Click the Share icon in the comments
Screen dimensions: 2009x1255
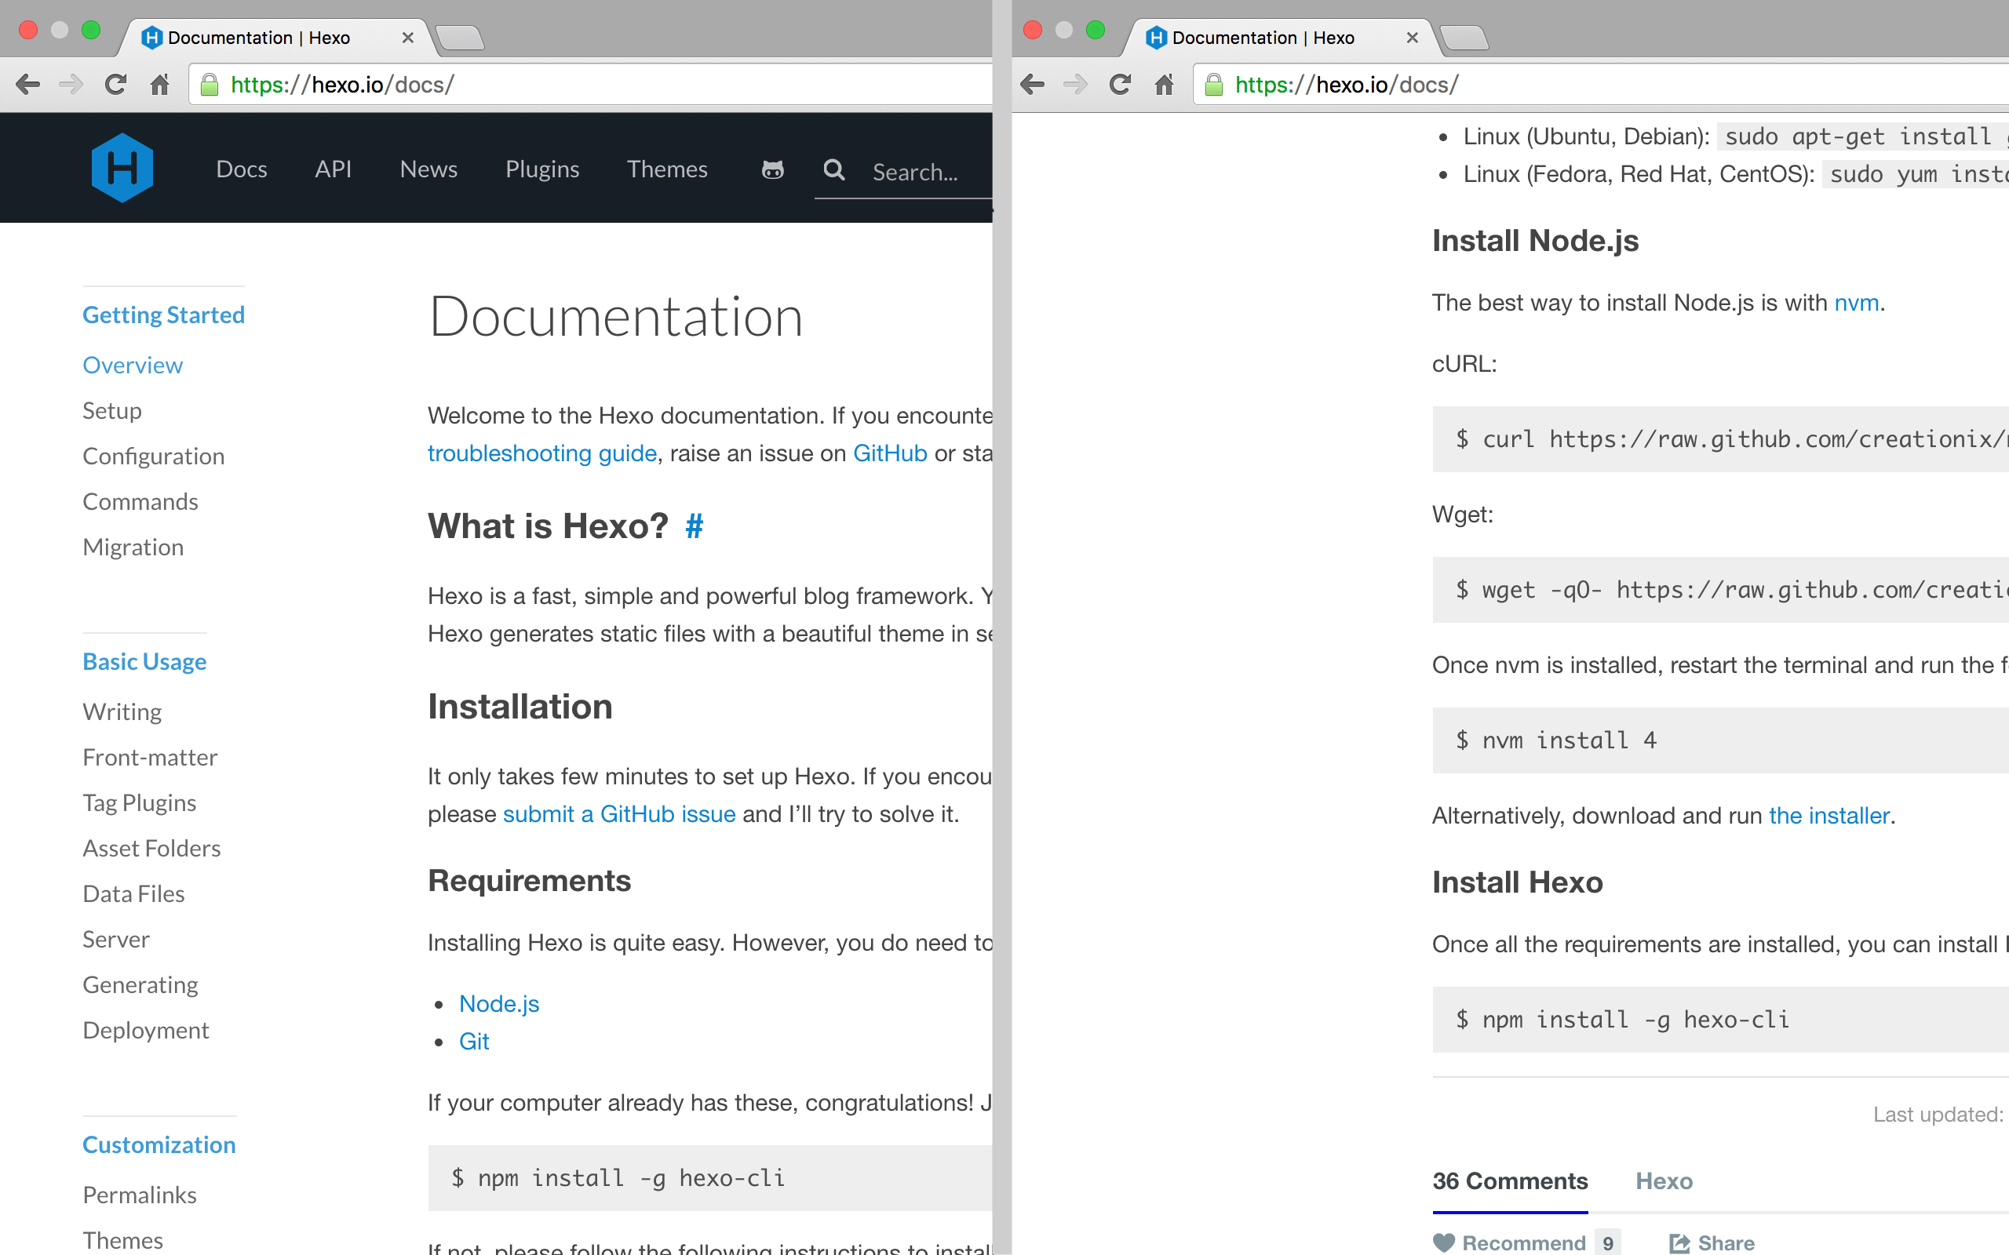pos(1679,1242)
